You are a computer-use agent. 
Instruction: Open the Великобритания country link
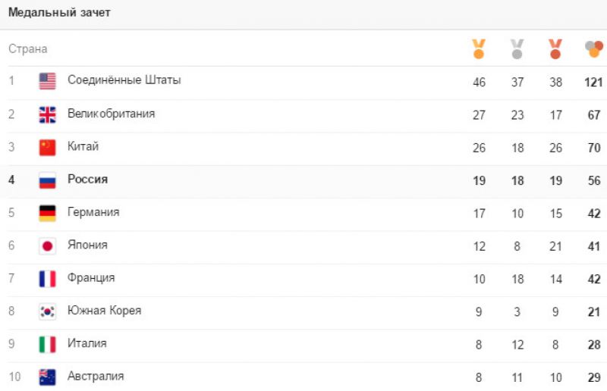[112, 114]
